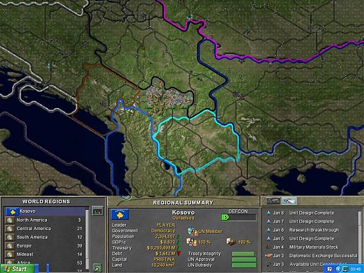Select Europe region row

(x=45, y=246)
